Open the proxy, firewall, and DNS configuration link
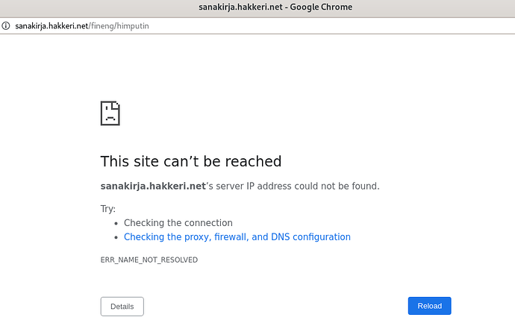Image resolution: width=515 pixels, height=326 pixels. click(237, 237)
